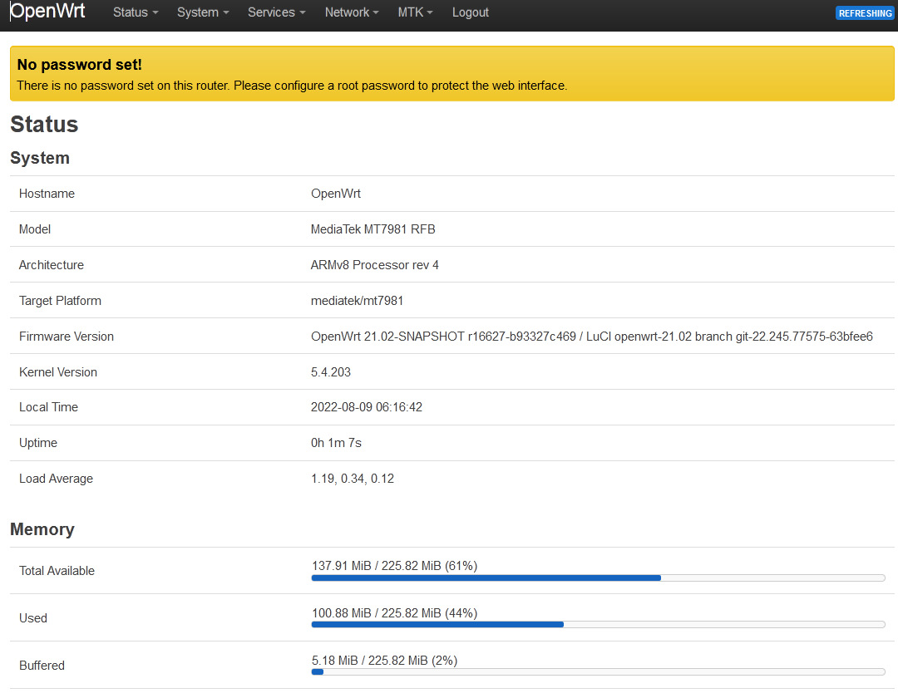
Task: Click the Logout link
Action: [470, 12]
